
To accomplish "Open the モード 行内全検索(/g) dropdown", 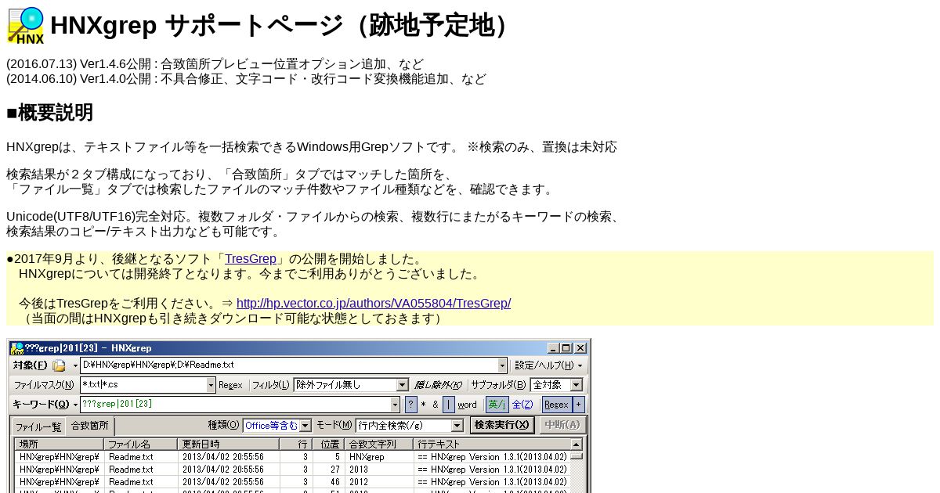I will [x=409, y=426].
